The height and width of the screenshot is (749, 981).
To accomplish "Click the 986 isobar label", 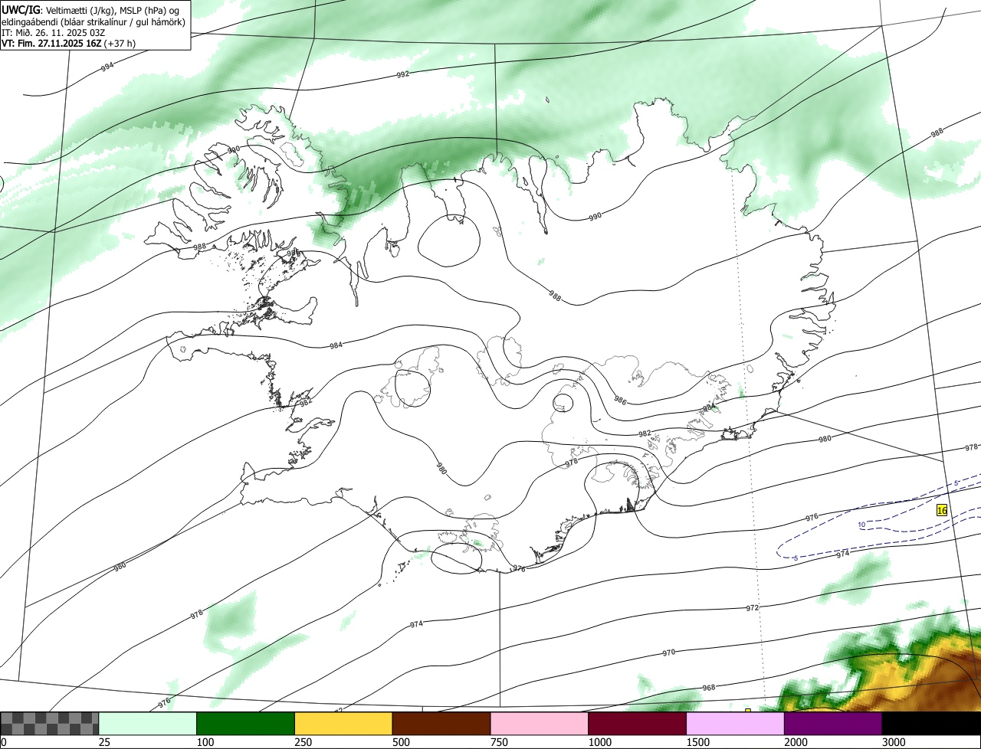I will pyautogui.click(x=621, y=401).
